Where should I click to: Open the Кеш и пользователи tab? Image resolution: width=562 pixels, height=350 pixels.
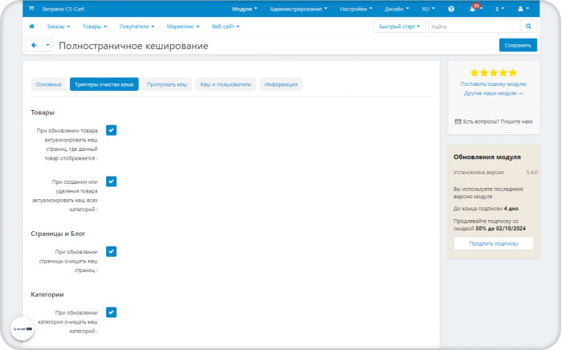tap(226, 84)
